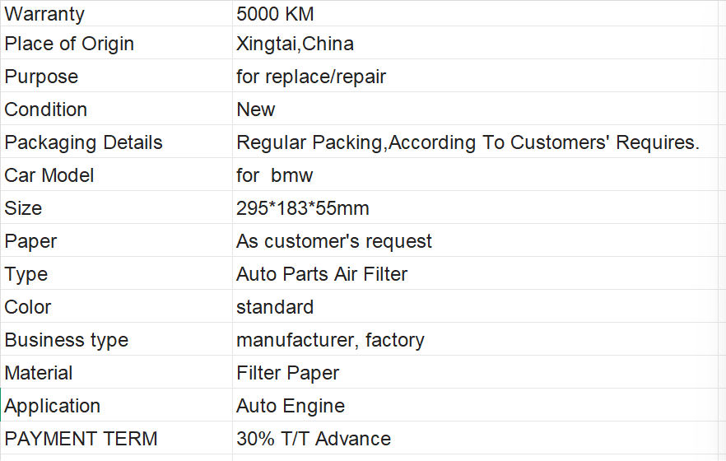Select the Condition label cell

(x=116, y=109)
